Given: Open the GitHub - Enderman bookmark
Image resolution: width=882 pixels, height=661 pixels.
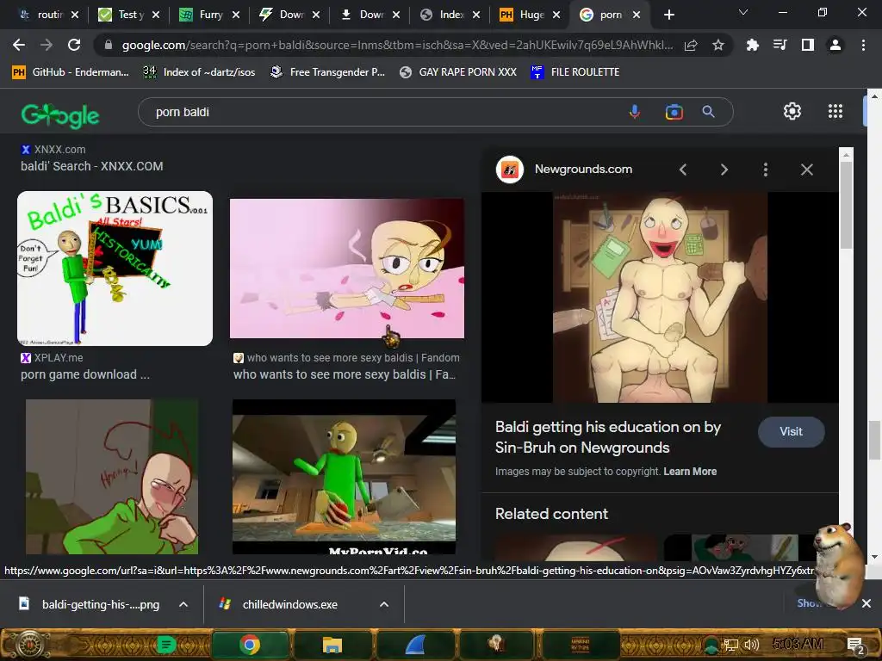Looking at the screenshot, I should click(x=71, y=72).
